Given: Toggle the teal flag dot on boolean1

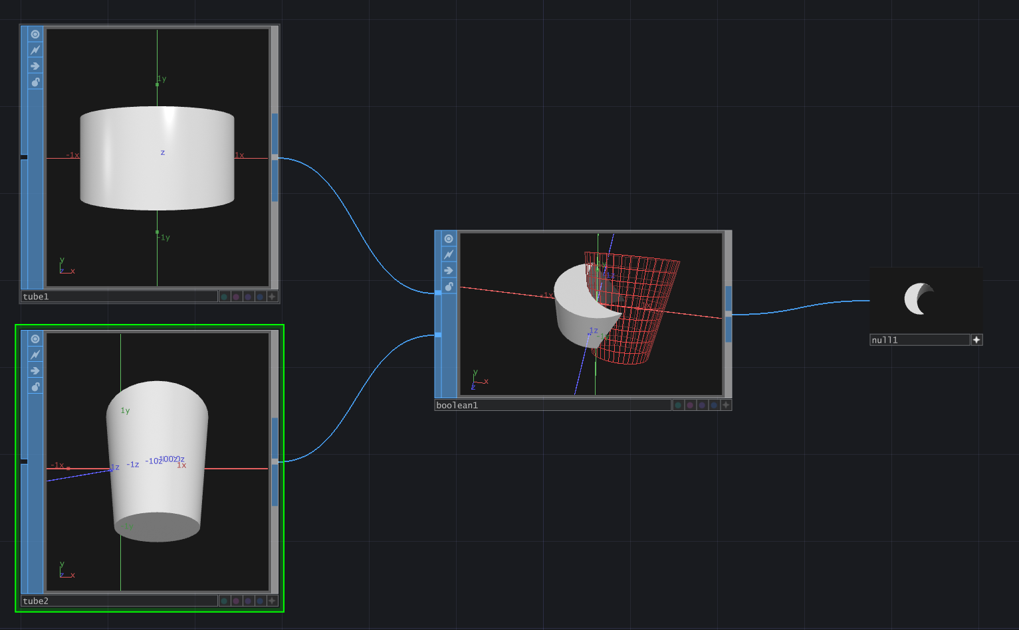Looking at the screenshot, I should (x=678, y=405).
